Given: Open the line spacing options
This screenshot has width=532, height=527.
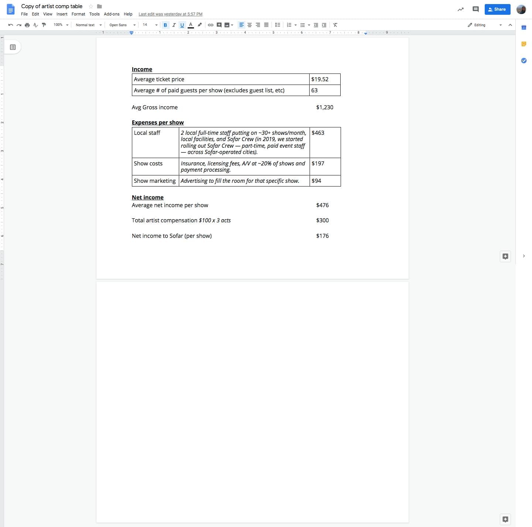Looking at the screenshot, I should [277, 25].
